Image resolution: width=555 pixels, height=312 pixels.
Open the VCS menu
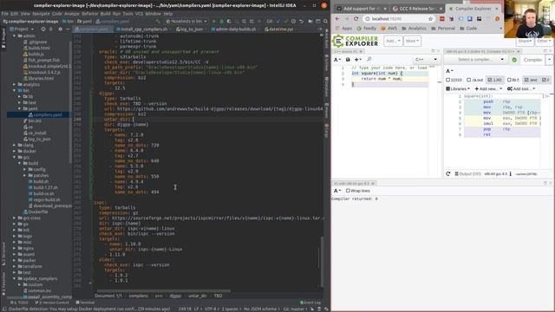click(139, 14)
